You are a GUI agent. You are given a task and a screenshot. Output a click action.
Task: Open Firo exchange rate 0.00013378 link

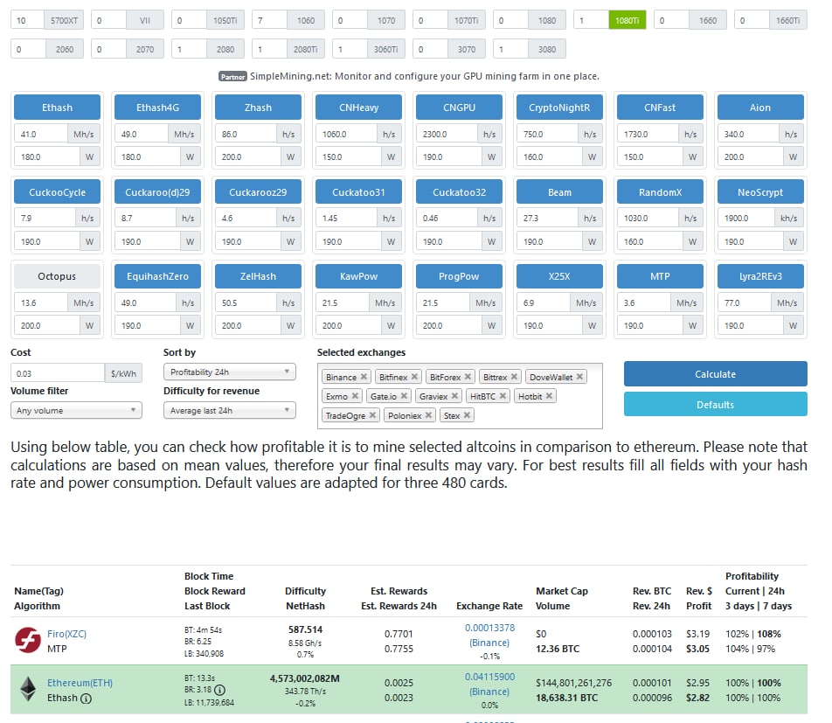point(489,628)
